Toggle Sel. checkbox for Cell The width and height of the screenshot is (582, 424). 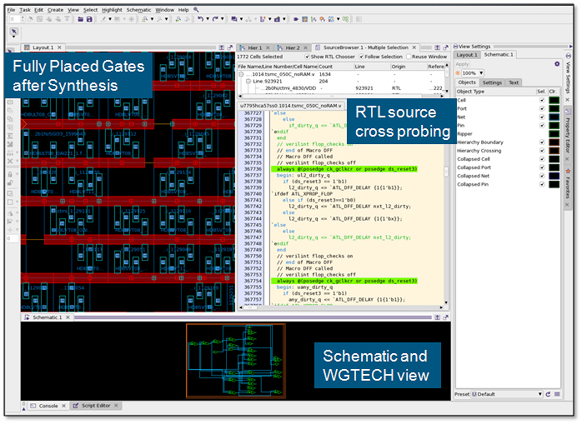542,100
